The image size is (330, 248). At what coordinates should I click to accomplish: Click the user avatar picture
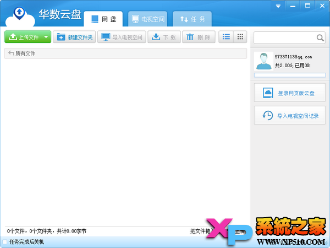coord(263,61)
